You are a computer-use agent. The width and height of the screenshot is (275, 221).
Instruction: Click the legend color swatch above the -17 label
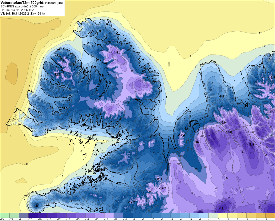62,215
